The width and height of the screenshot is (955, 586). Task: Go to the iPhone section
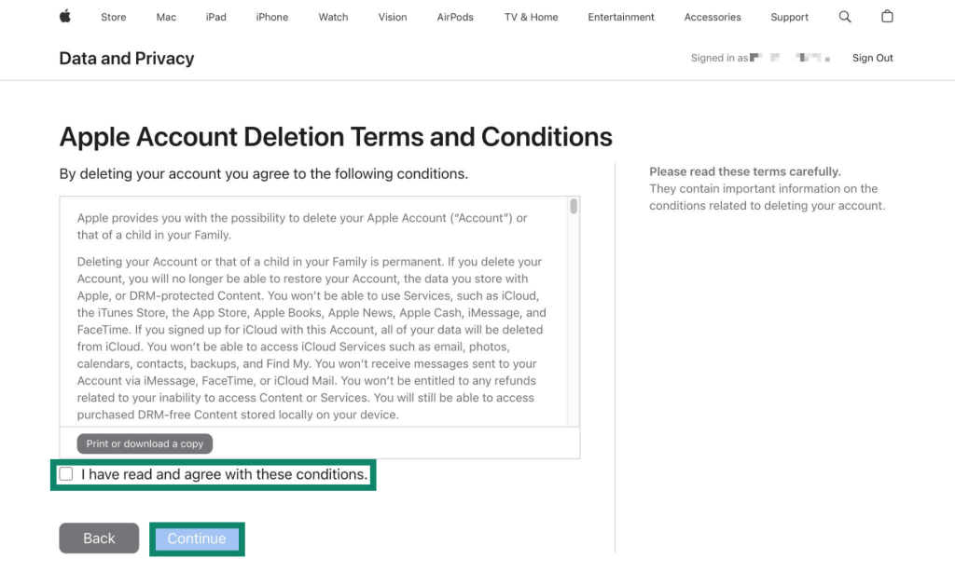272,17
